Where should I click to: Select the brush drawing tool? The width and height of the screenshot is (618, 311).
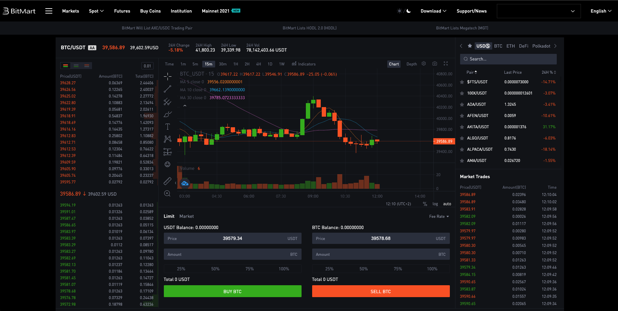(167, 114)
